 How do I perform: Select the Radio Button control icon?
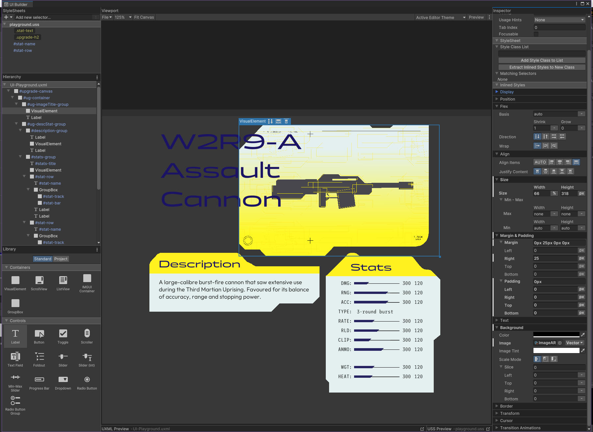(87, 380)
